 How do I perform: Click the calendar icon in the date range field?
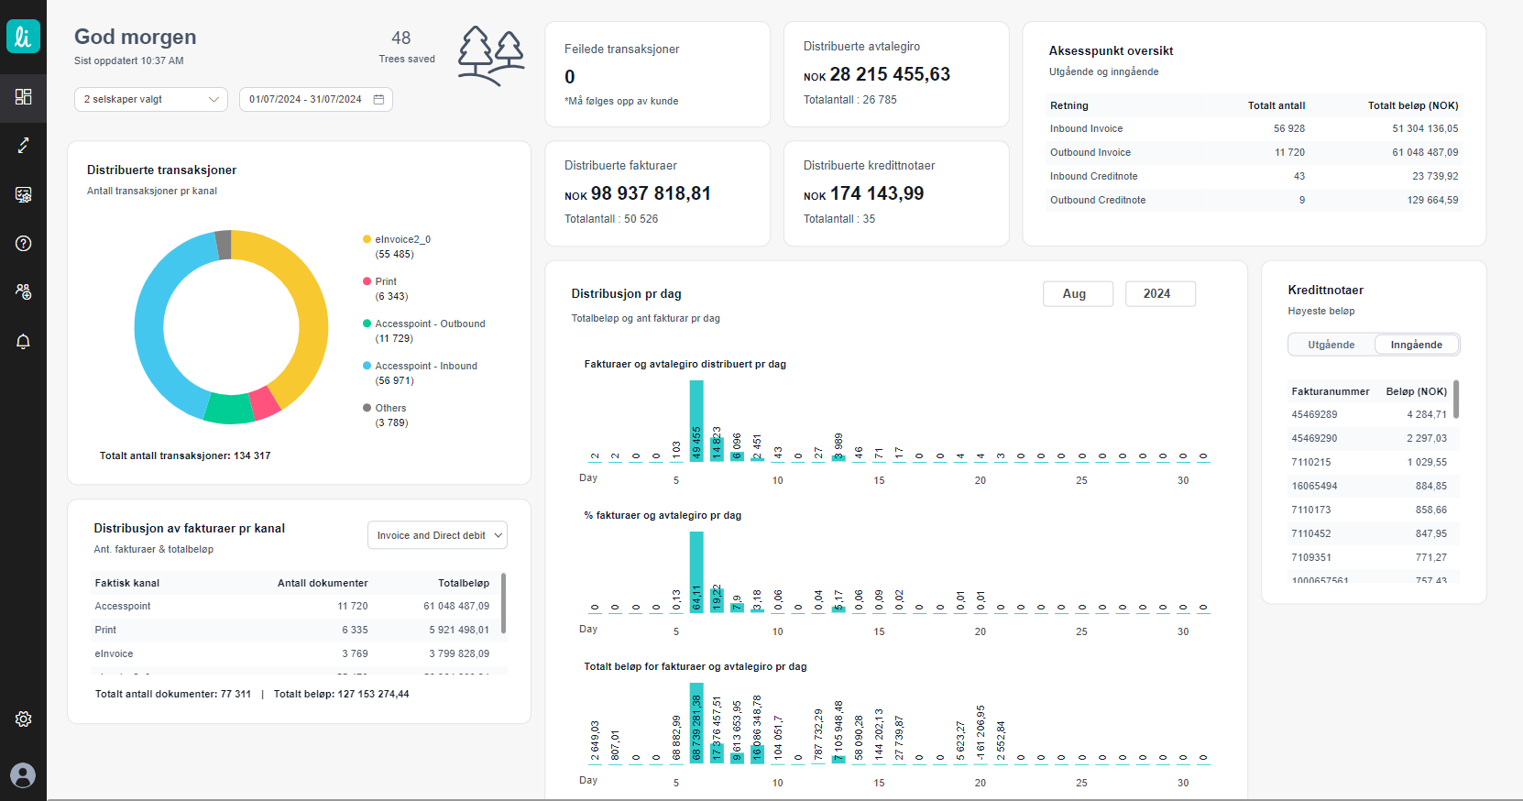tap(378, 99)
